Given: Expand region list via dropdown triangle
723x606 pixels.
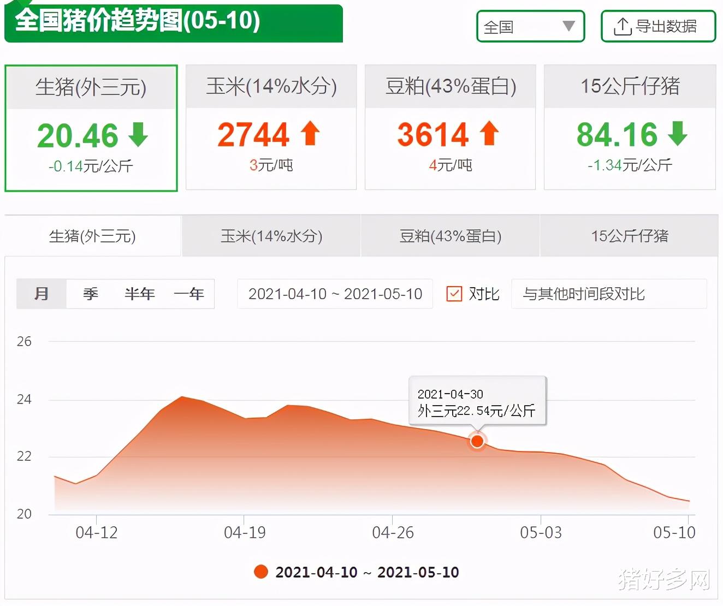Looking at the screenshot, I should pos(568,26).
